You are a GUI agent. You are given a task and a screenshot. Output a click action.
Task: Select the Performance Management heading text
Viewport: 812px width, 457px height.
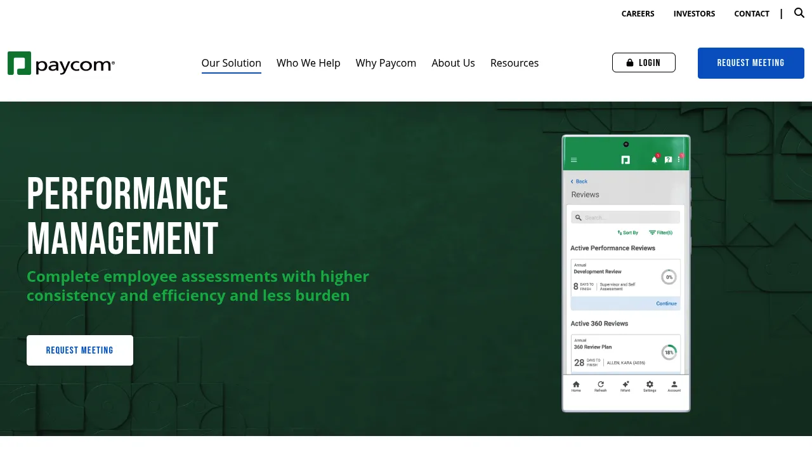(128, 215)
